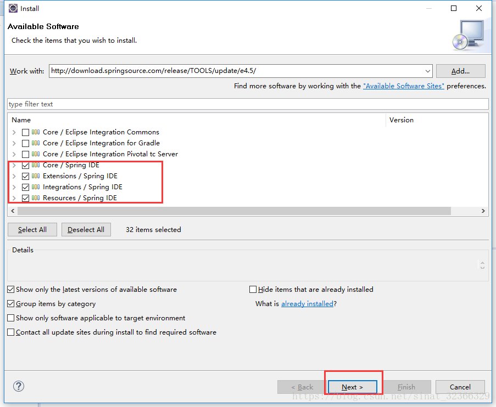The width and height of the screenshot is (496, 407).
Task: Select the Core / Spring IDE row text
Action: point(71,165)
